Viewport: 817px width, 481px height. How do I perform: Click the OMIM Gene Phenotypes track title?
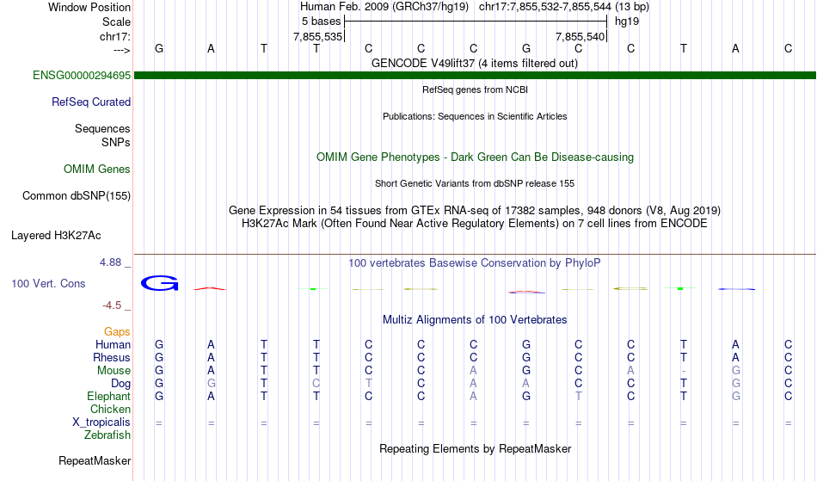(475, 157)
